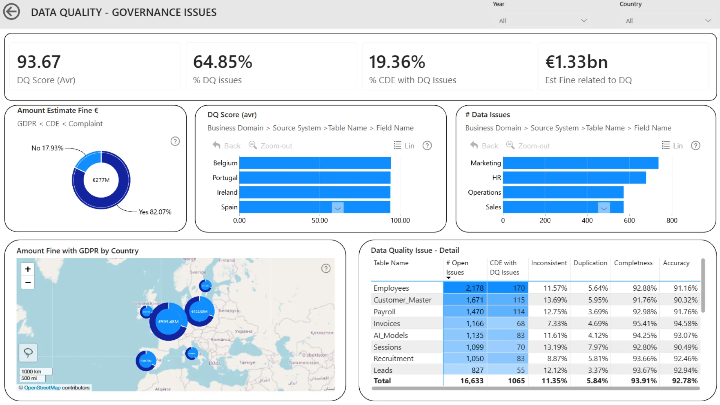Click Back arrow in Data Issues chart

[x=474, y=145]
